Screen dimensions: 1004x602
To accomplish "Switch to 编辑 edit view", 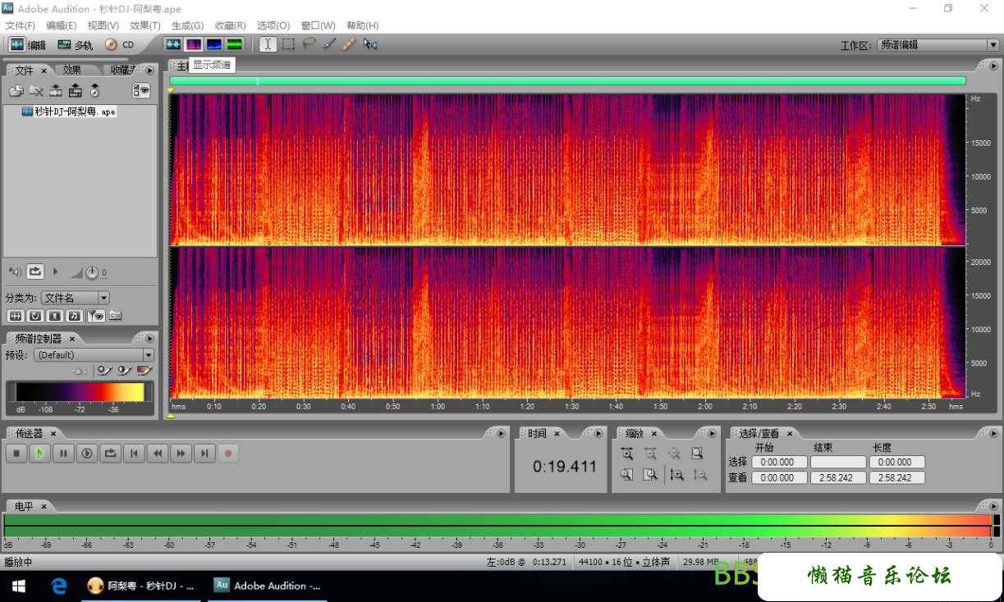I will pyautogui.click(x=28, y=45).
